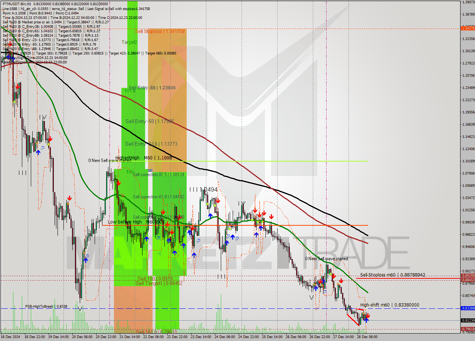This screenshot has width=475, height=341.
Task: Select the '28 Dec 06:00' time axis label
Action: pyautogui.click(x=367, y=337)
